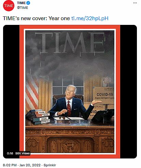Screen dimensions: 141x168
Task: Open the Sprinklr source label
Action: [50, 165]
